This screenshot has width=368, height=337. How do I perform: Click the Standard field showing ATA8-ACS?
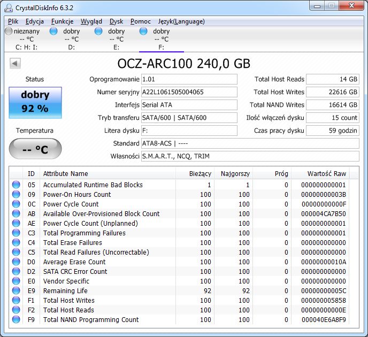point(250,143)
